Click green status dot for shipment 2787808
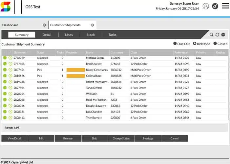 5,64
